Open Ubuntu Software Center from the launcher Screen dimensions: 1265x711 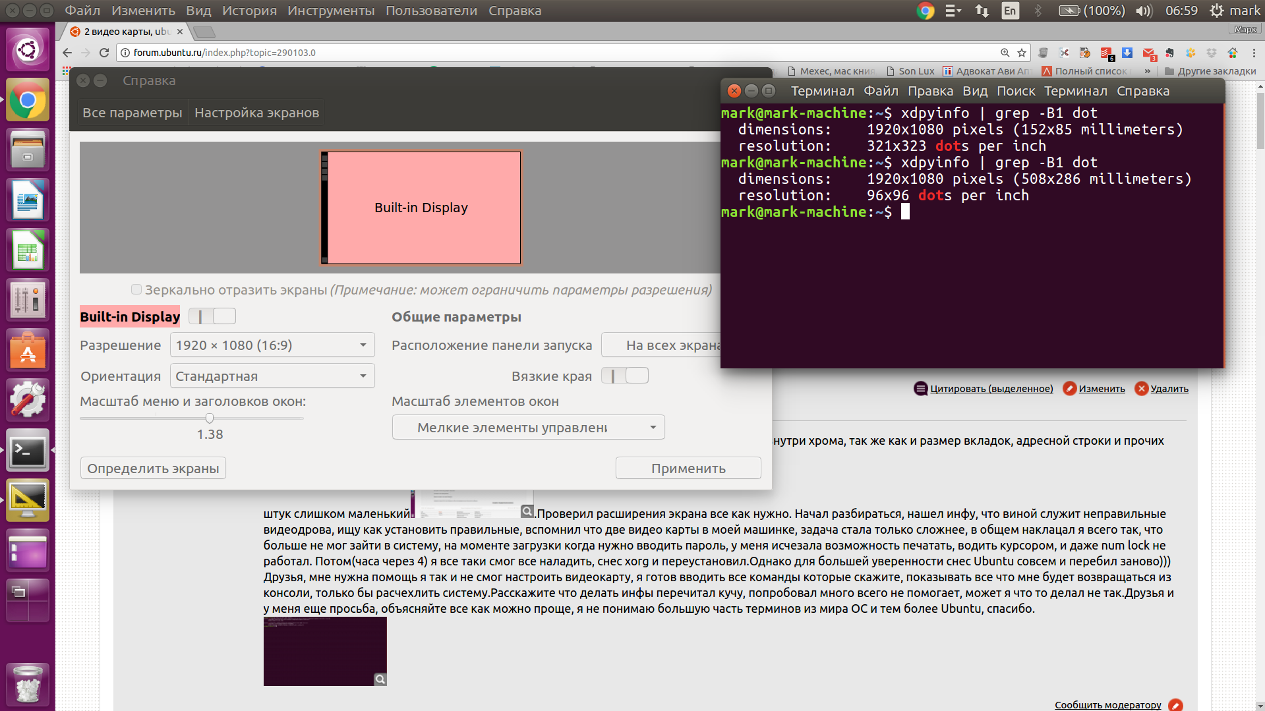tap(28, 351)
